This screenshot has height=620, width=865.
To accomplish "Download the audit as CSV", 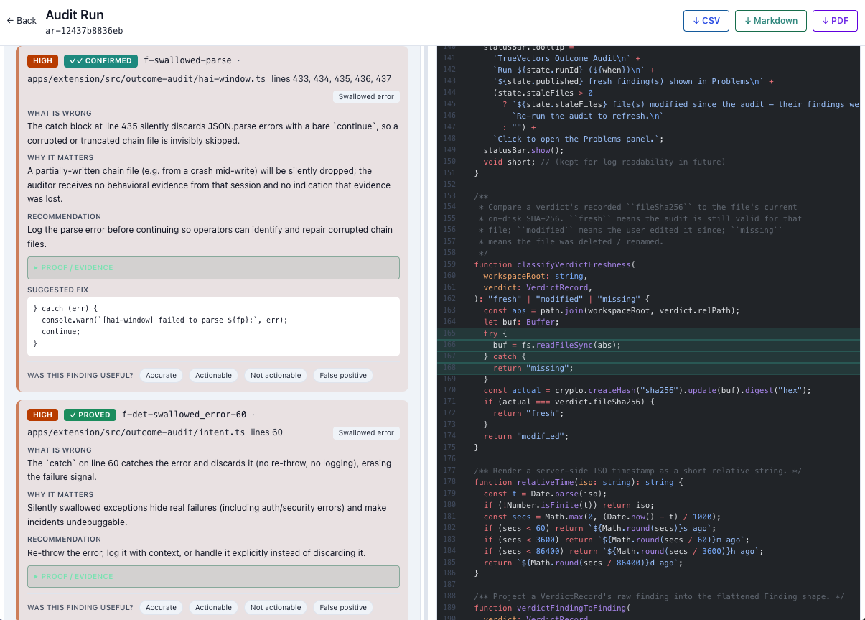I will point(706,21).
